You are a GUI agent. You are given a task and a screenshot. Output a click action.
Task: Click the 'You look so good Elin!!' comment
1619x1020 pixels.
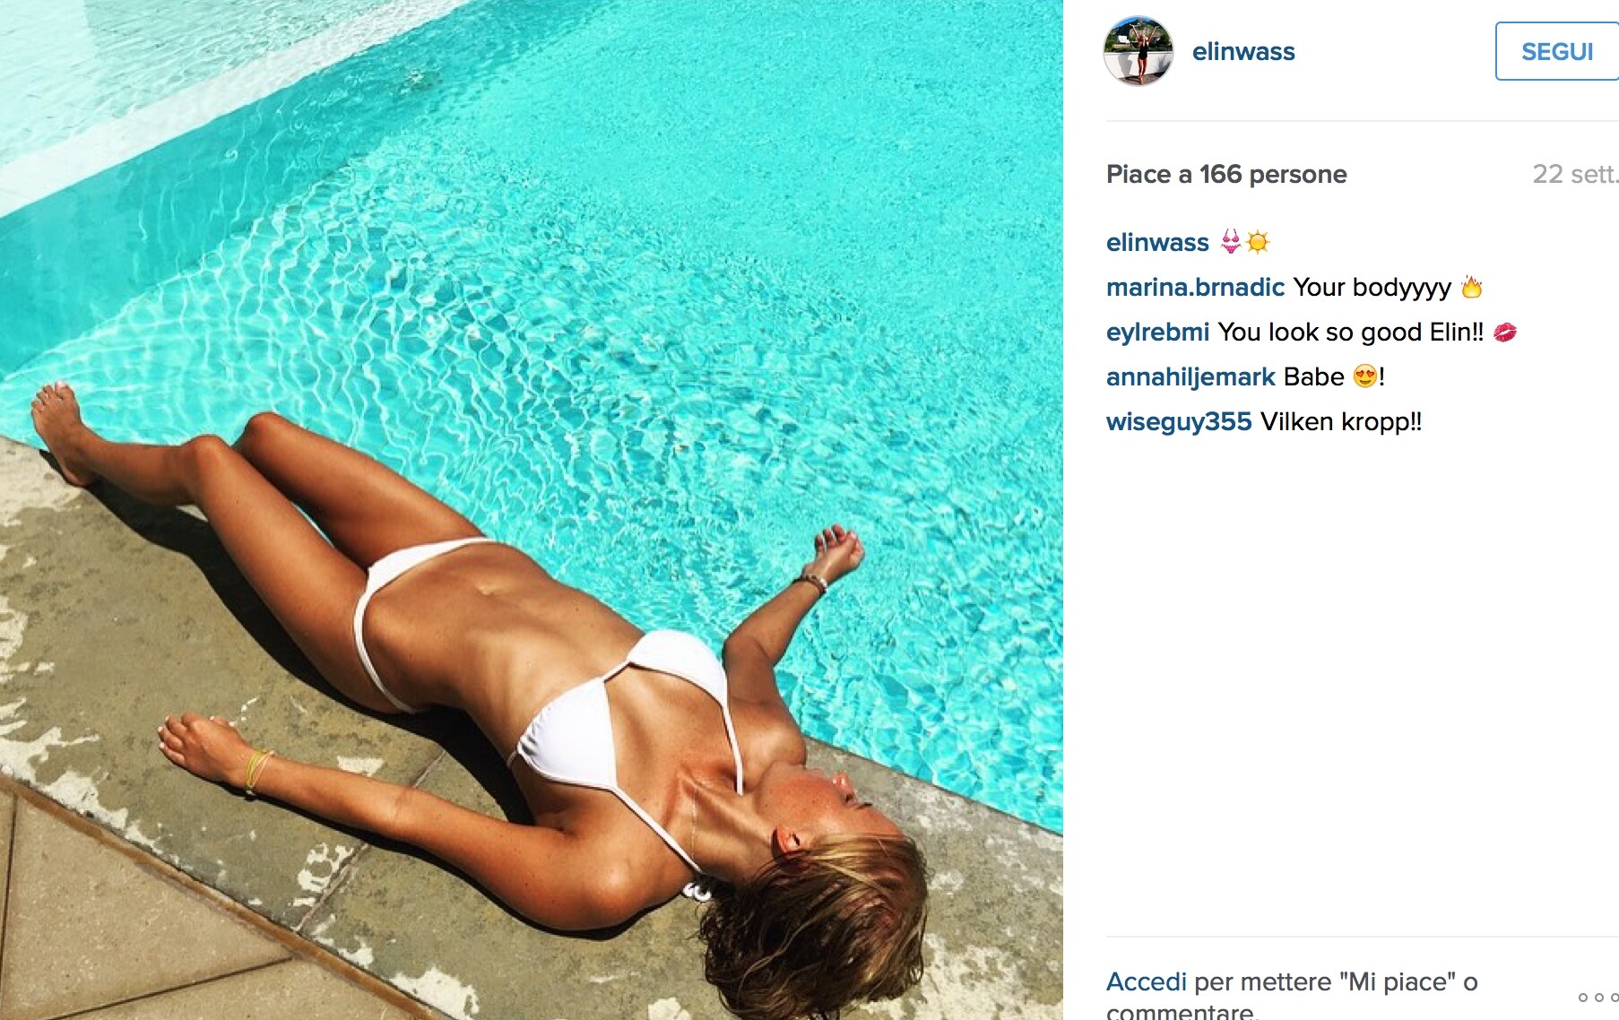pyautogui.click(x=1350, y=333)
